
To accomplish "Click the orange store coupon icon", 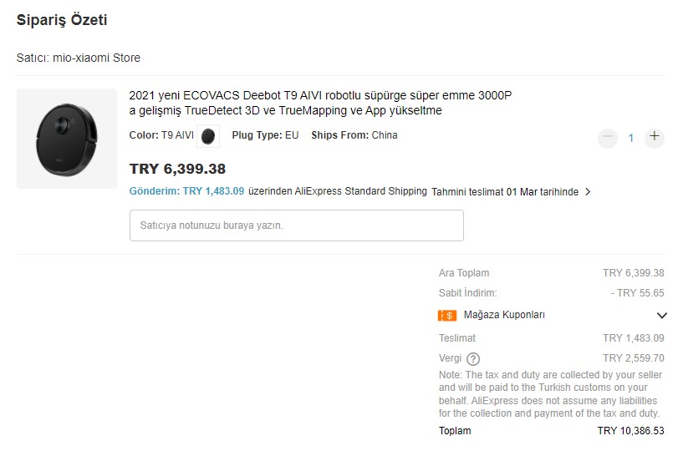I will (447, 316).
